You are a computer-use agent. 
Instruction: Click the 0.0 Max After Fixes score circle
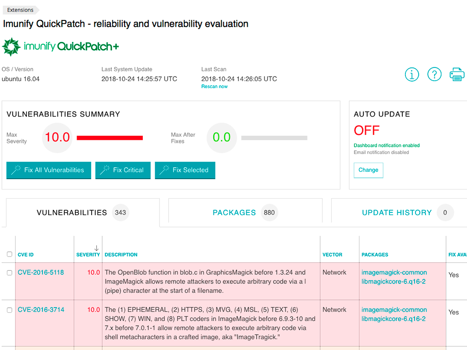coord(222,138)
